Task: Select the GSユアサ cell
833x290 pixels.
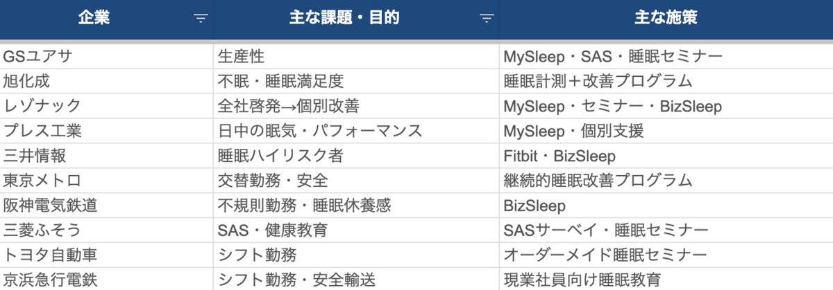Action: pos(107,56)
